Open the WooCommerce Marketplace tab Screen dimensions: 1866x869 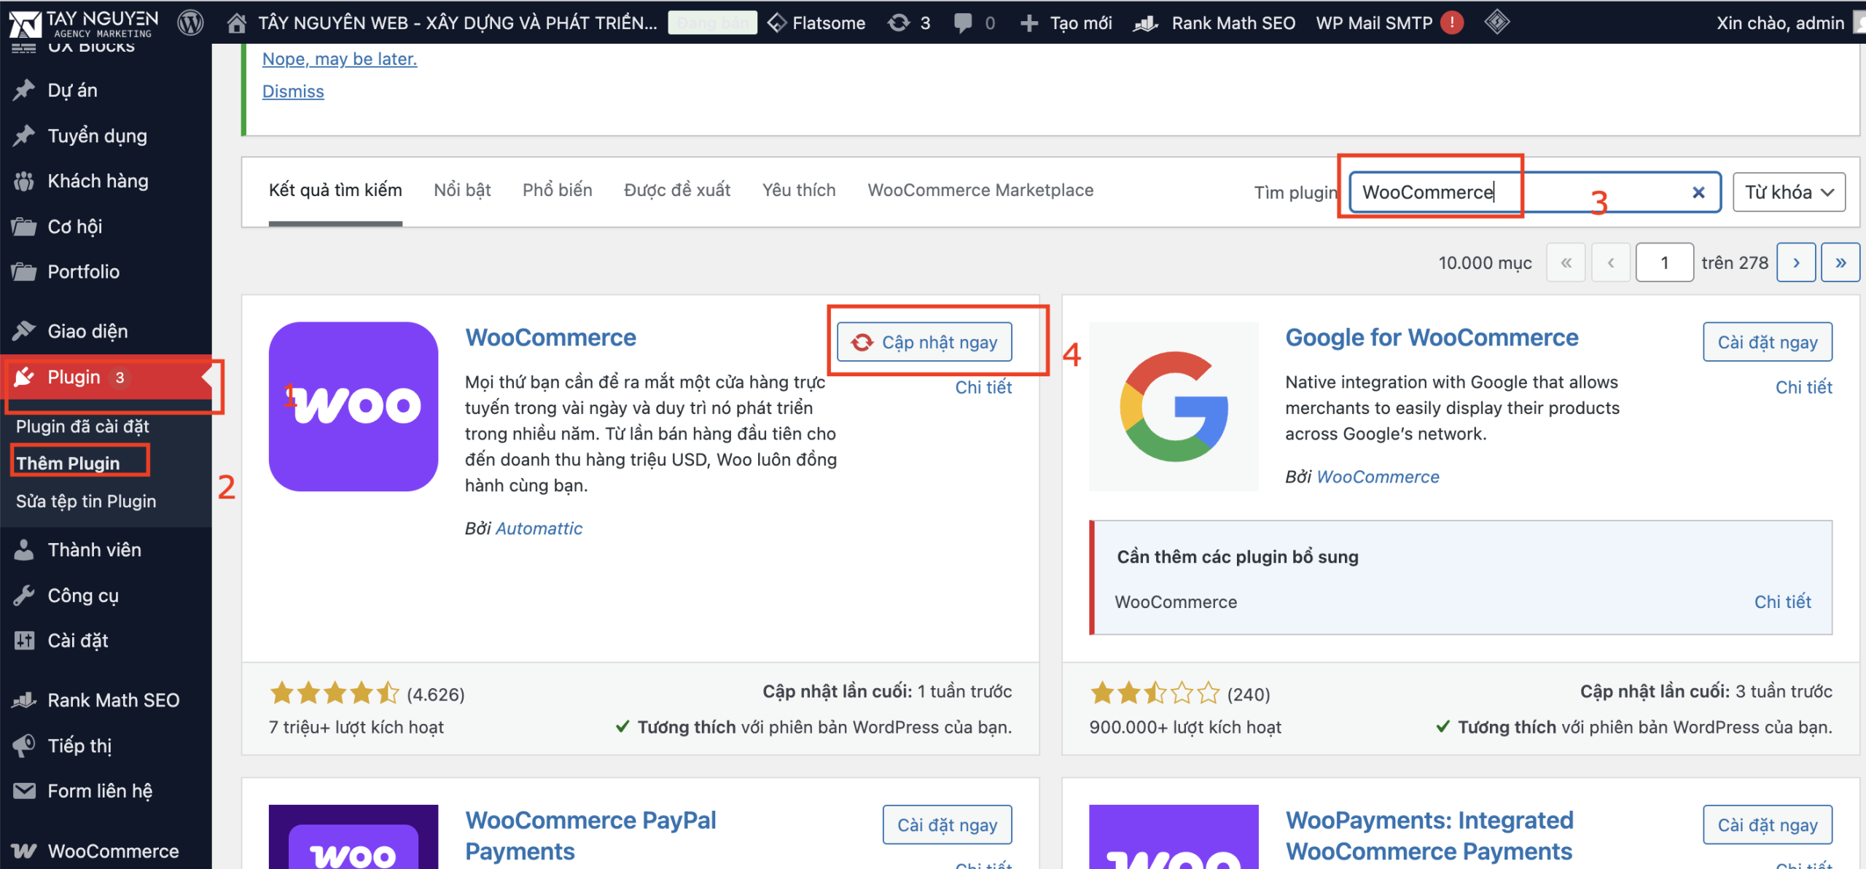[980, 190]
